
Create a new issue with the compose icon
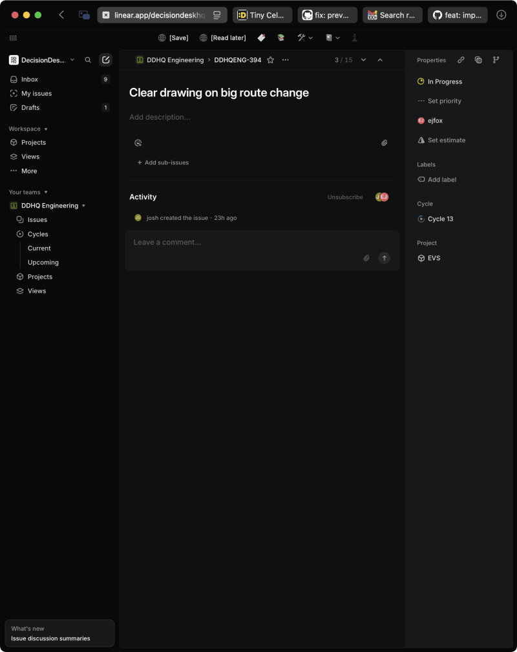pyautogui.click(x=105, y=60)
